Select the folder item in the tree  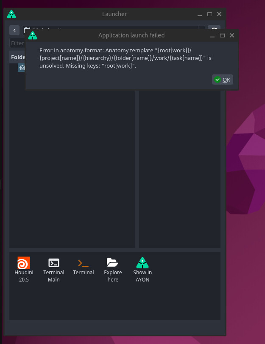click(x=22, y=67)
